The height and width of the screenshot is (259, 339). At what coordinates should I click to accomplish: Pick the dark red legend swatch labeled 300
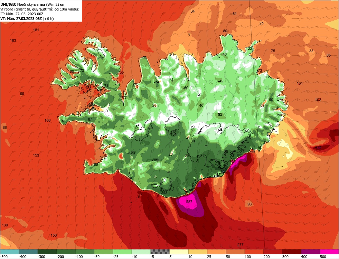[x=292, y=252]
